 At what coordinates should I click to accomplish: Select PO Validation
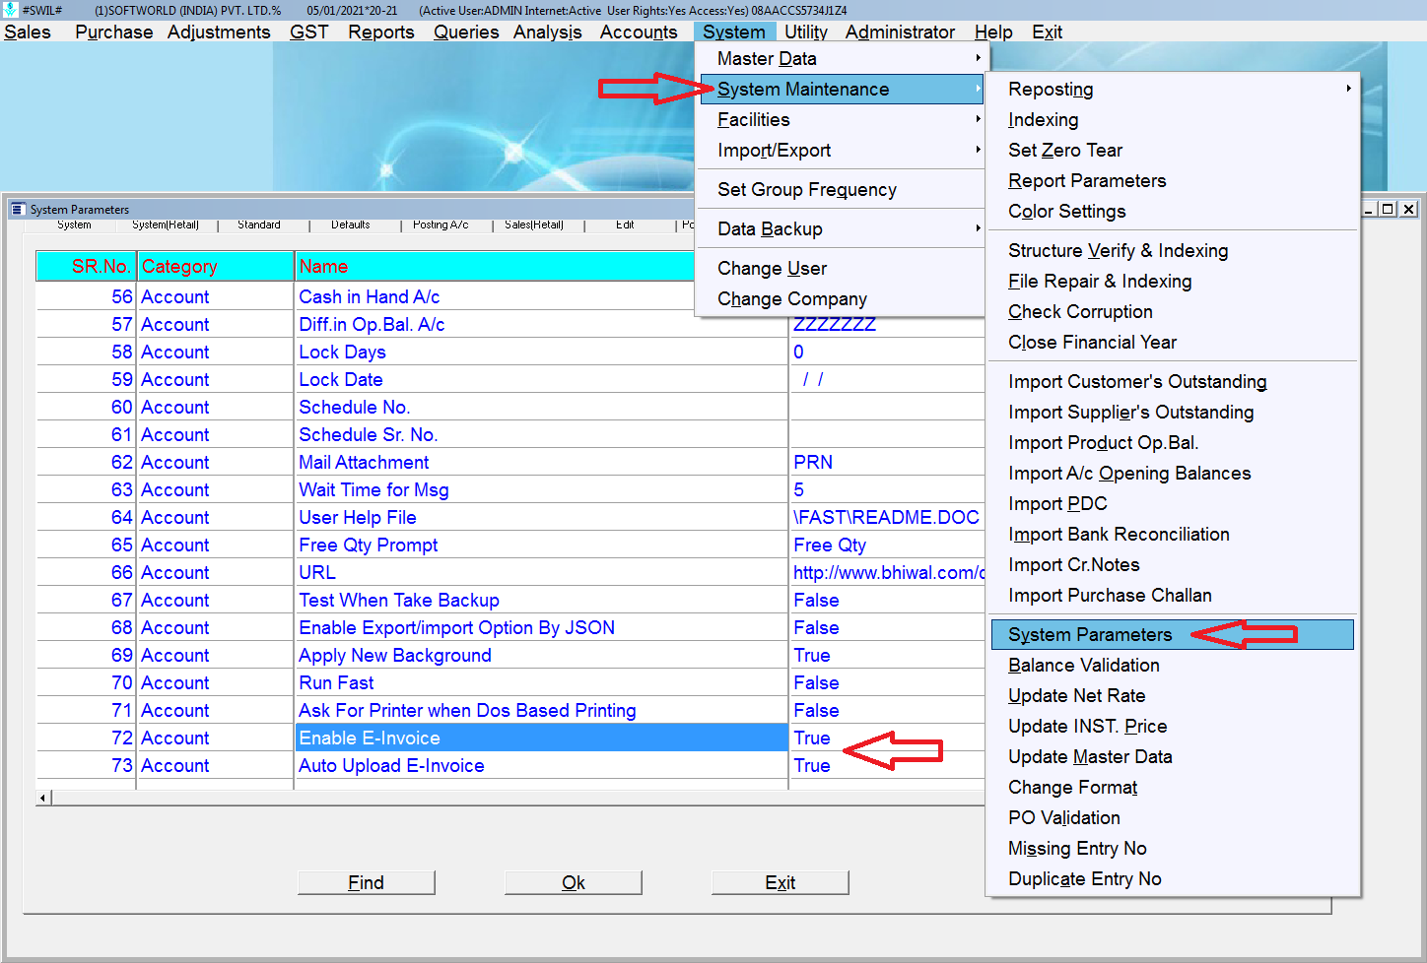(x=1173, y=817)
